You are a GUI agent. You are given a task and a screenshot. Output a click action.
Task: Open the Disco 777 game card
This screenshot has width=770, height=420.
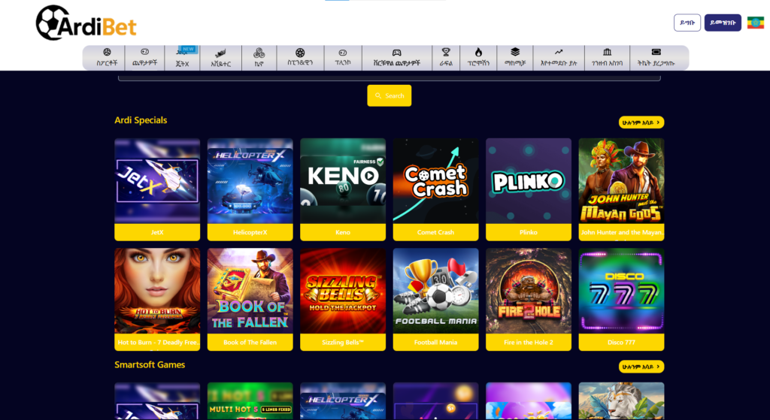(x=621, y=299)
